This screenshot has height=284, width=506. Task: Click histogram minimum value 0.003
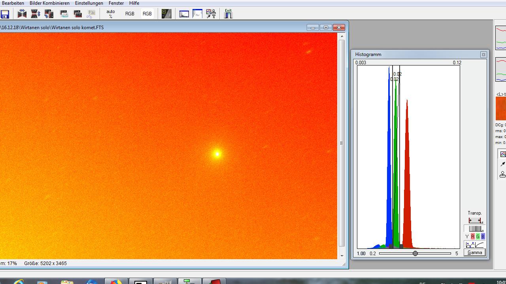click(x=361, y=63)
